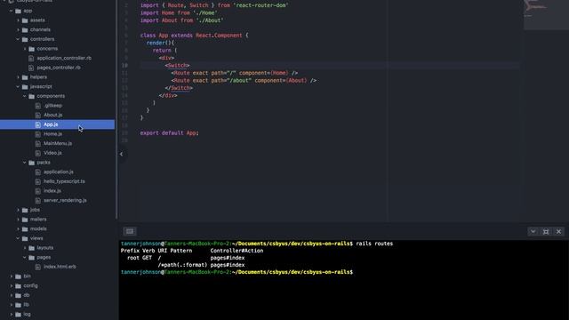Image resolution: width=569 pixels, height=320 pixels.
Task: Open Home.js in the tree
Action: coord(53,134)
